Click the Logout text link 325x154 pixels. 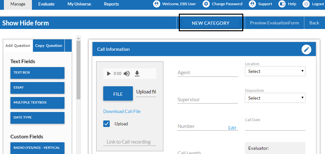(x=318, y=4)
